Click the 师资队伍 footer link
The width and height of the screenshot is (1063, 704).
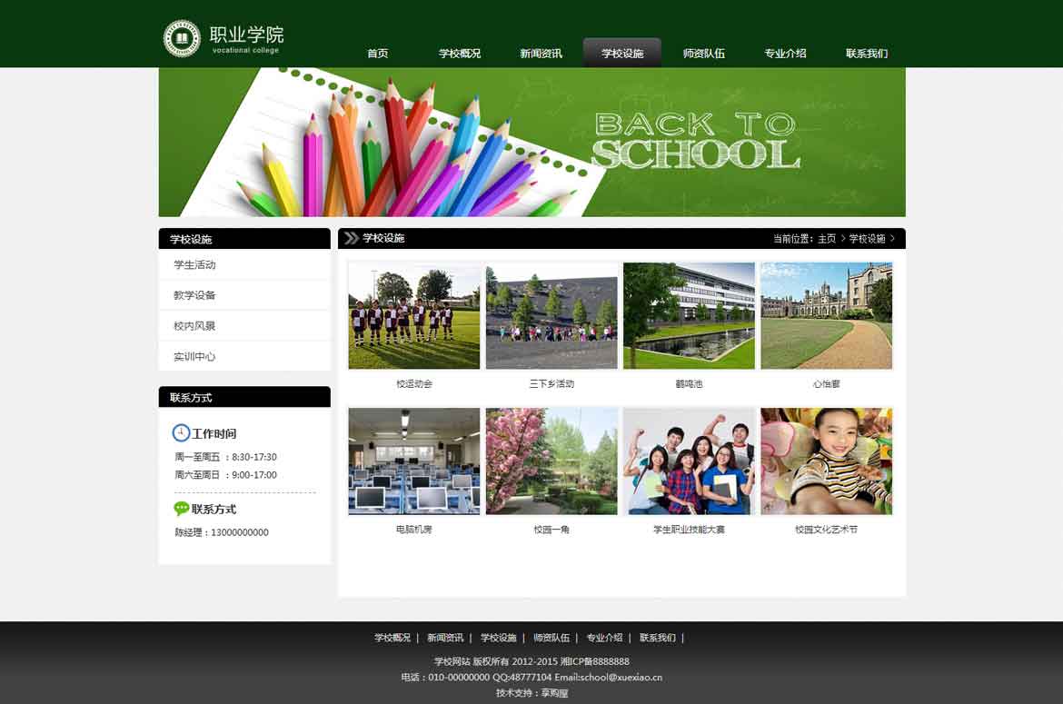(551, 638)
